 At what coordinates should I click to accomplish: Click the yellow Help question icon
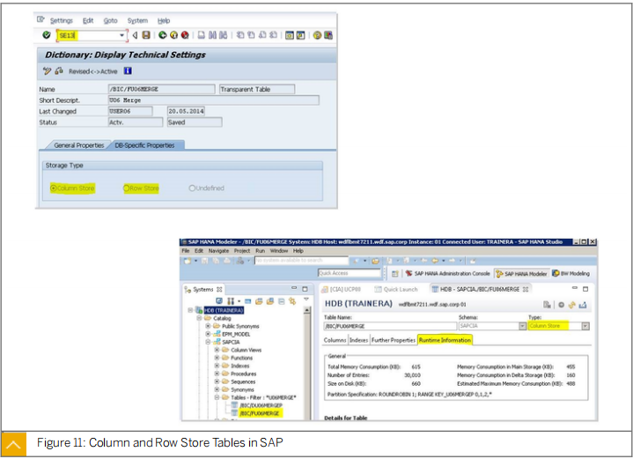tap(317, 35)
